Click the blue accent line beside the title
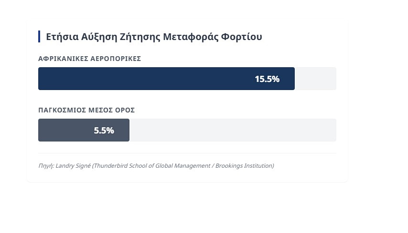The height and width of the screenshot is (233, 408). click(39, 37)
